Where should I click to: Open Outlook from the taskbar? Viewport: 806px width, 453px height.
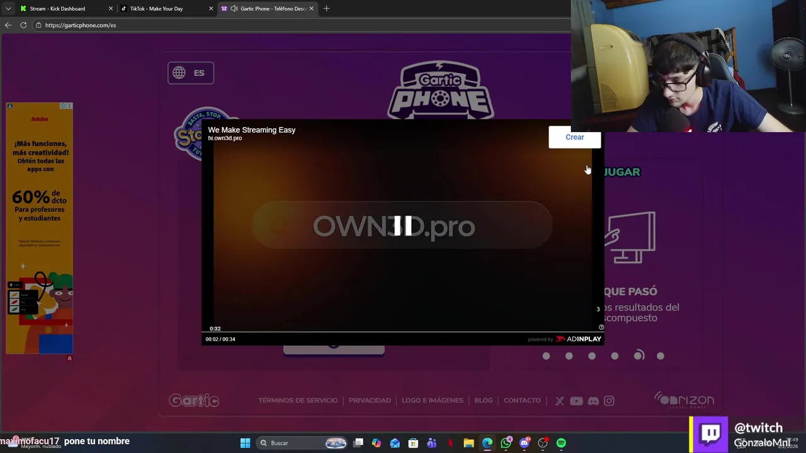tap(395, 443)
